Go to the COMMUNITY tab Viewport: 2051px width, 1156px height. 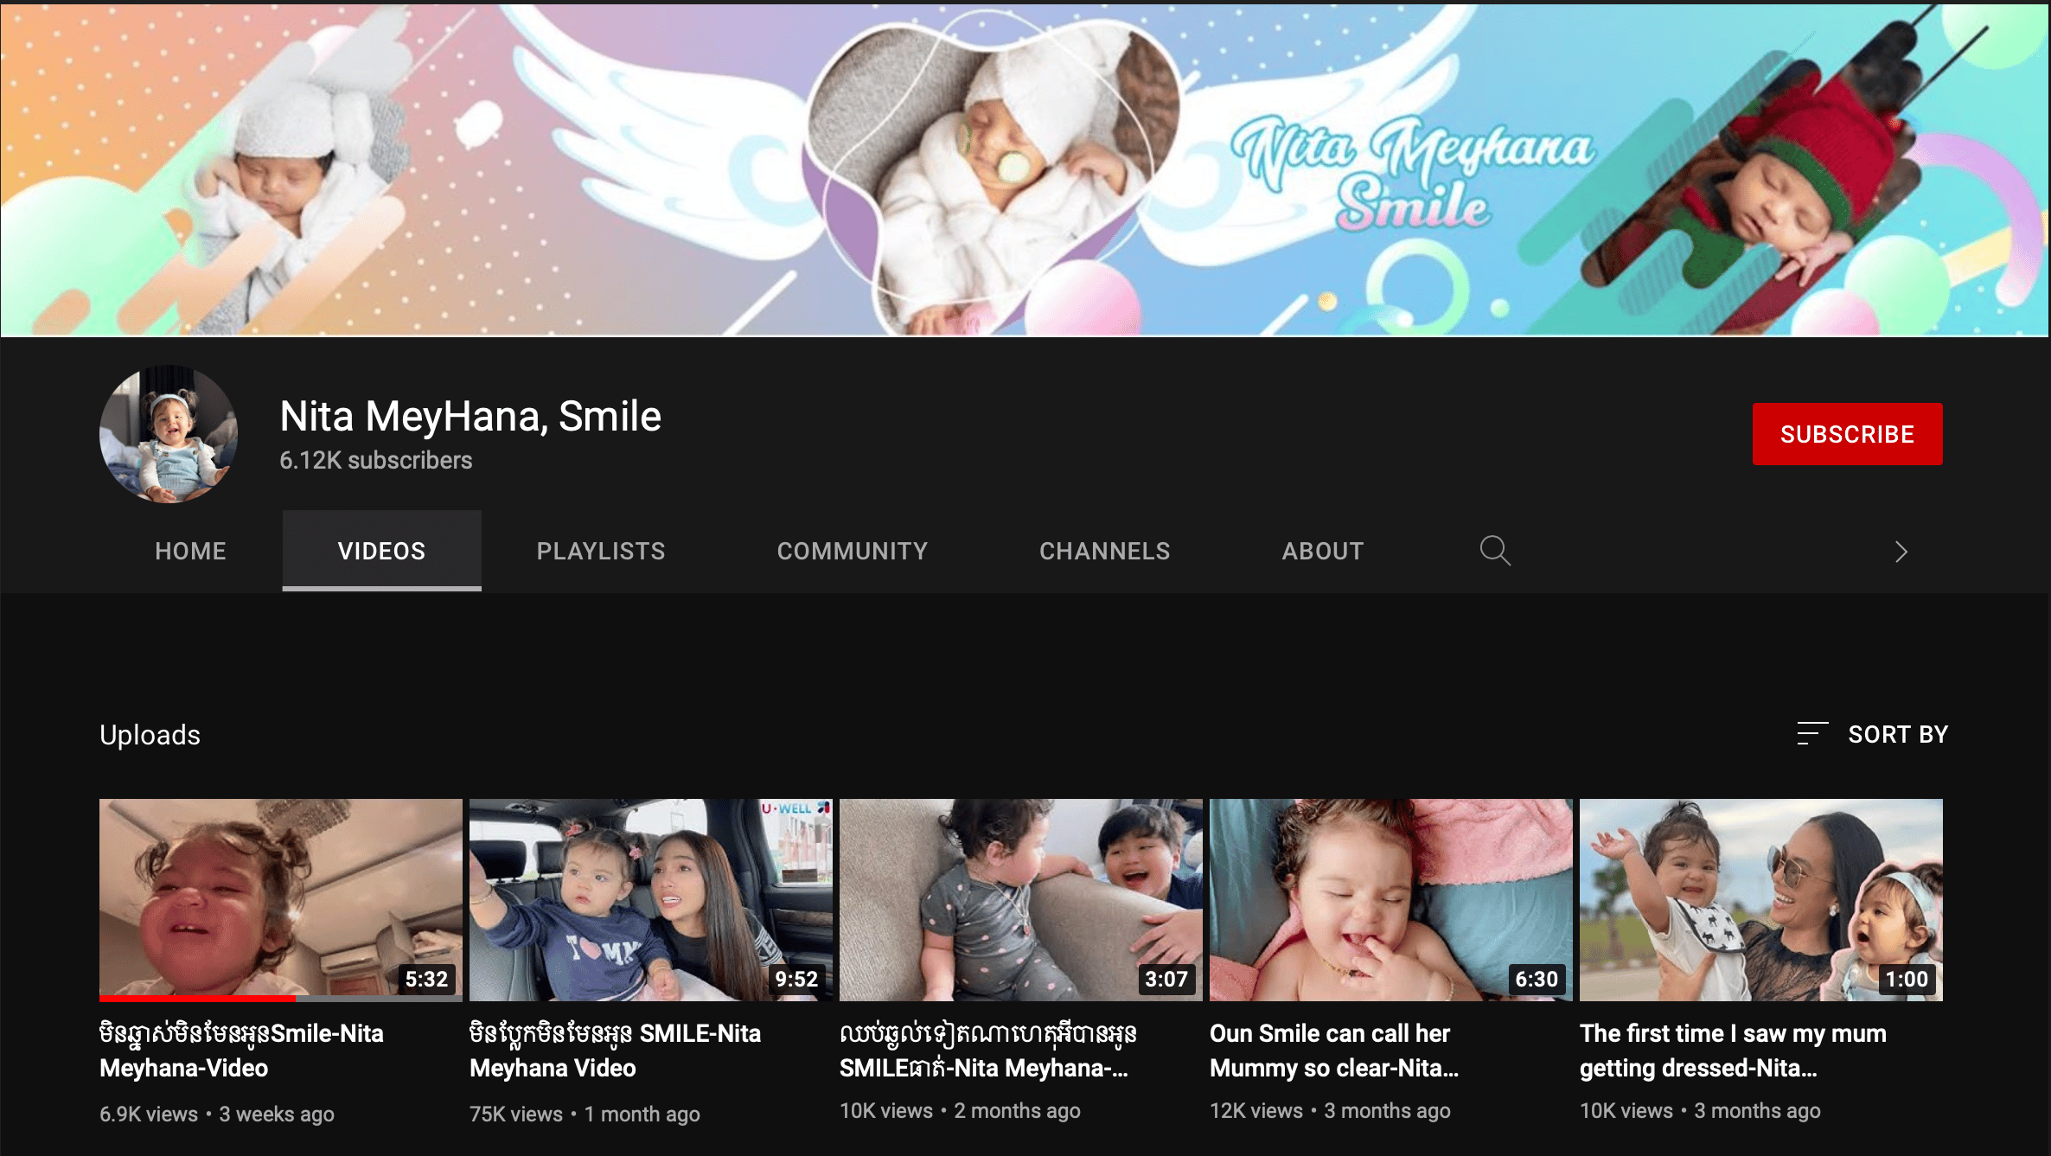click(853, 551)
